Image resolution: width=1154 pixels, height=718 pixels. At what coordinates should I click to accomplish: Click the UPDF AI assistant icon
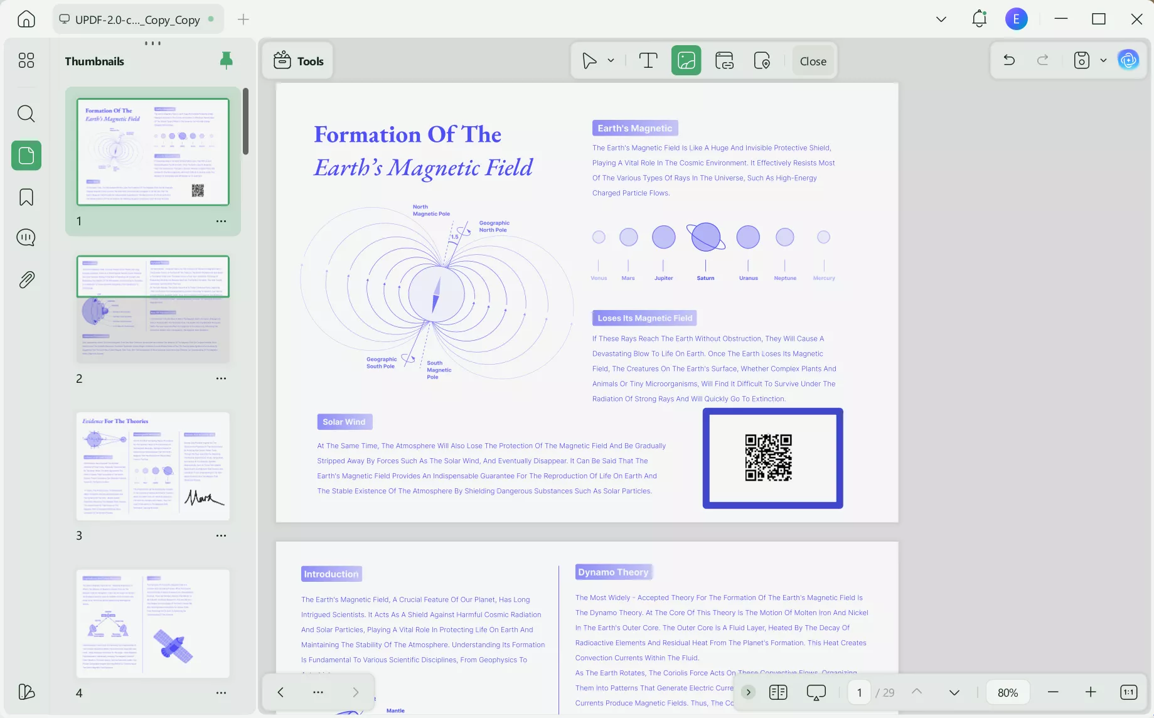pos(1128,61)
